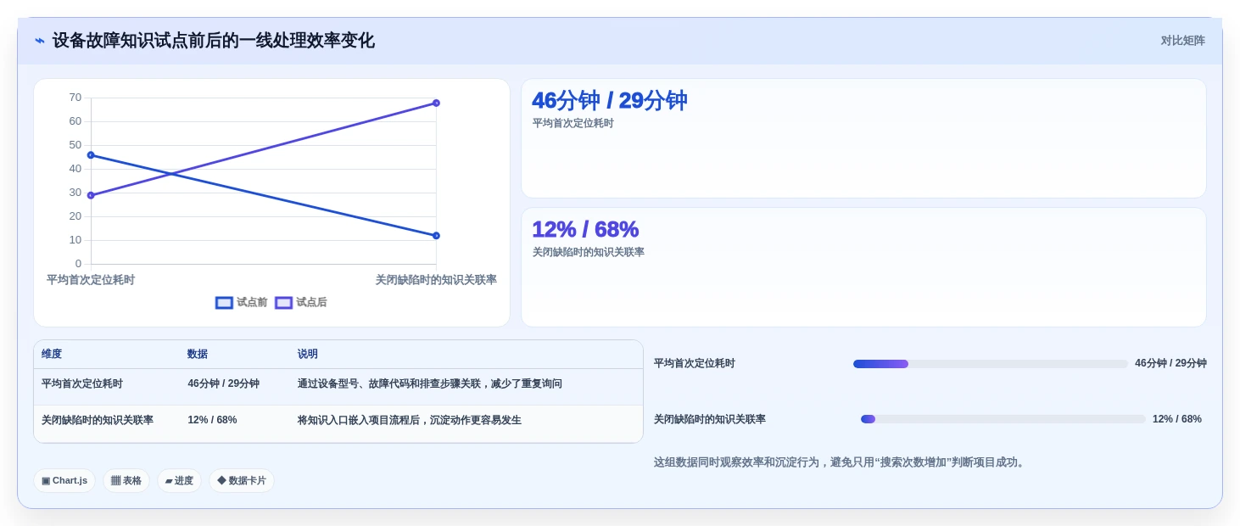
Task: Click the 维度 column header
Action: click(52, 355)
